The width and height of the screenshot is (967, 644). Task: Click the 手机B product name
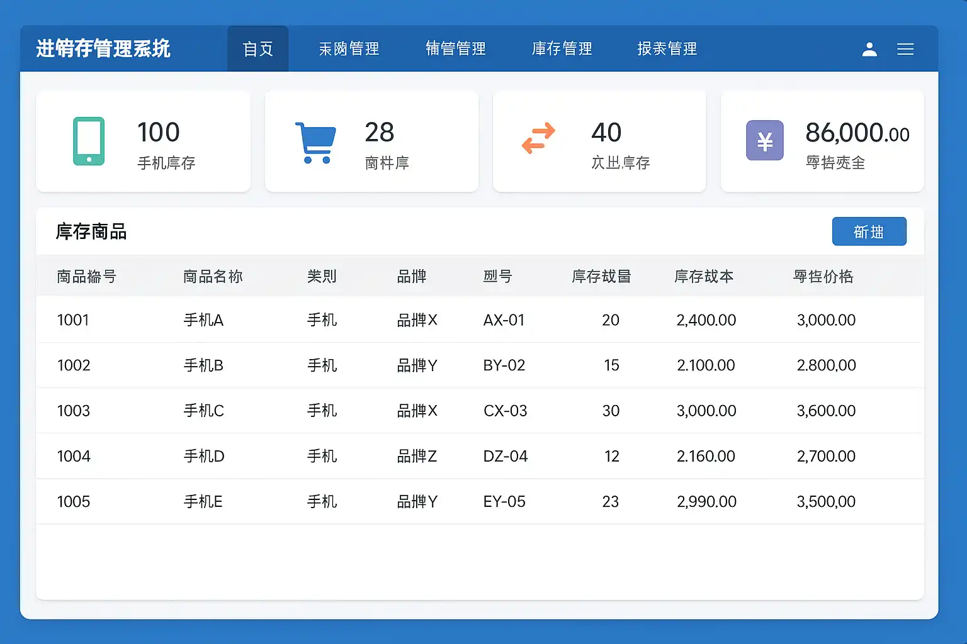pos(203,365)
